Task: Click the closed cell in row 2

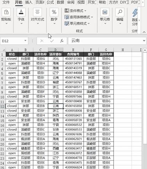Action: click(x=12, y=59)
